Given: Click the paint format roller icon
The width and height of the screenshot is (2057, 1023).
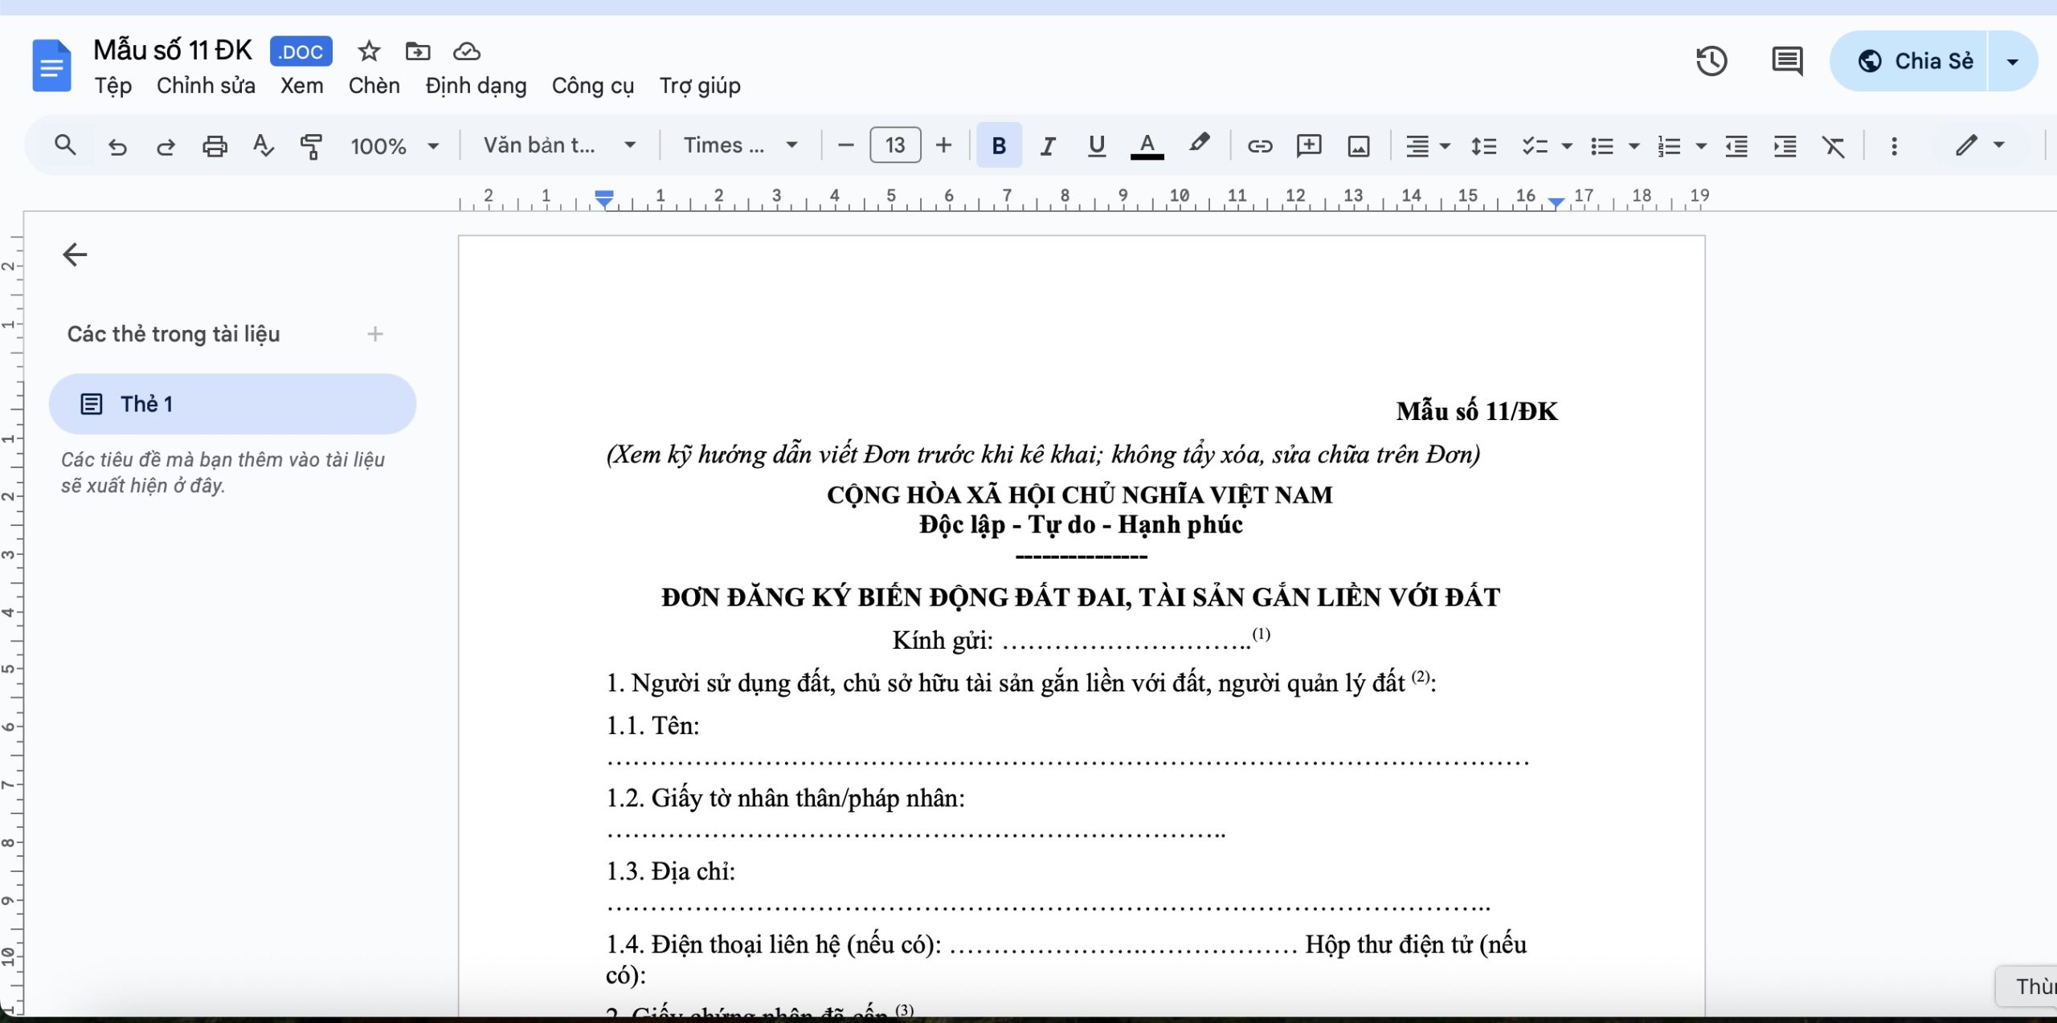Looking at the screenshot, I should [x=311, y=146].
